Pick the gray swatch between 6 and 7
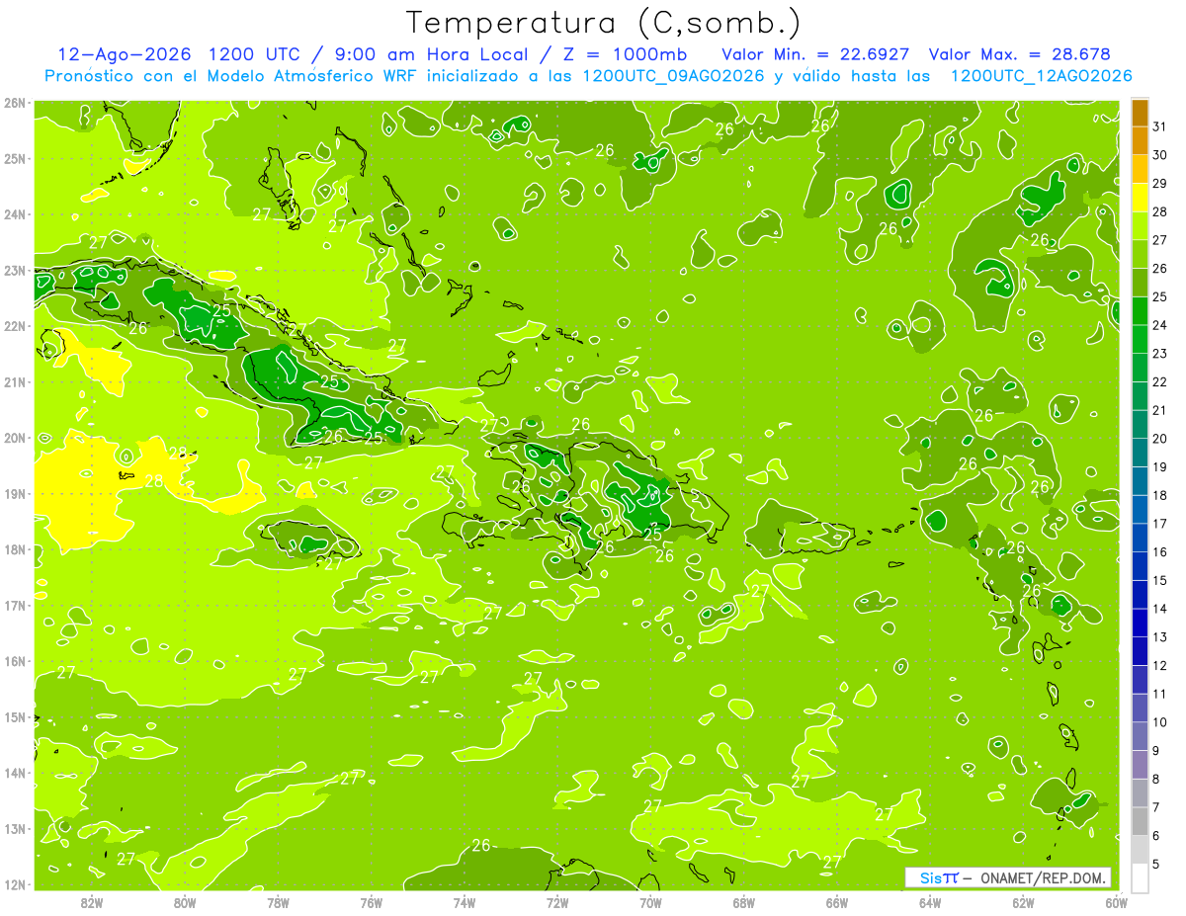The width and height of the screenshot is (1186, 916). (1140, 822)
